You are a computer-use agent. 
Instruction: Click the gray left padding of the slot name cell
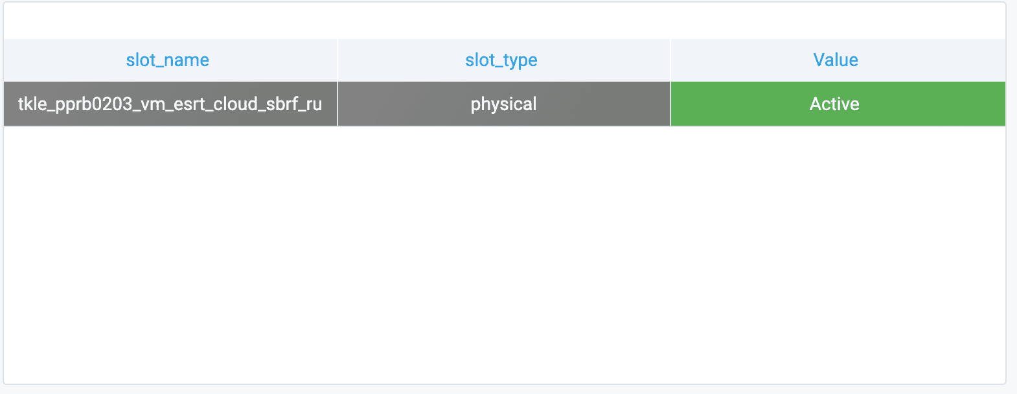coord(10,104)
